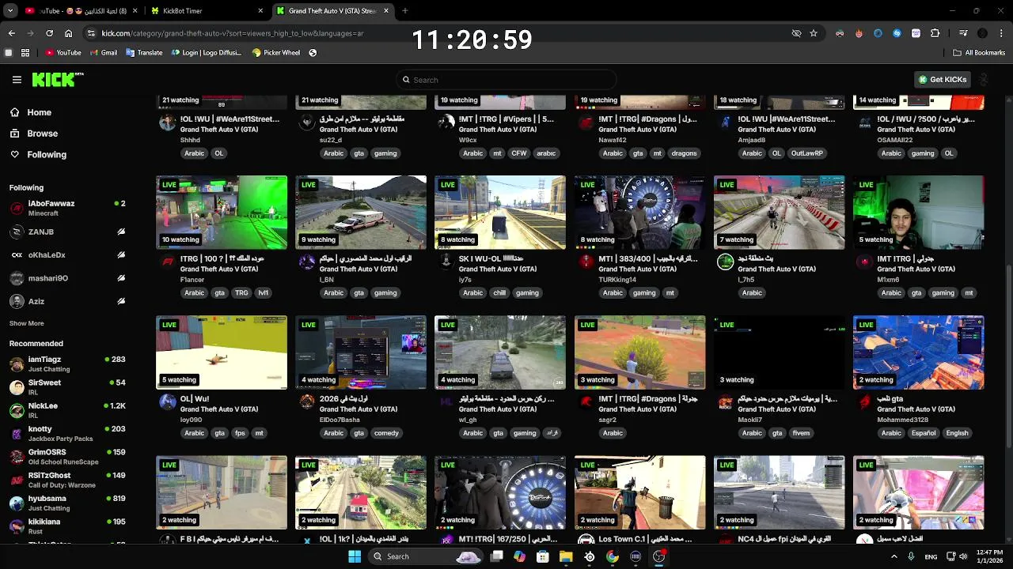
Task: Open recommended channel iamTiagz
Action: [66, 364]
